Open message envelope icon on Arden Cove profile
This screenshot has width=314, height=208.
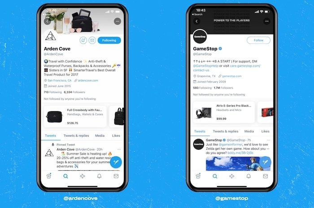pos(92,40)
